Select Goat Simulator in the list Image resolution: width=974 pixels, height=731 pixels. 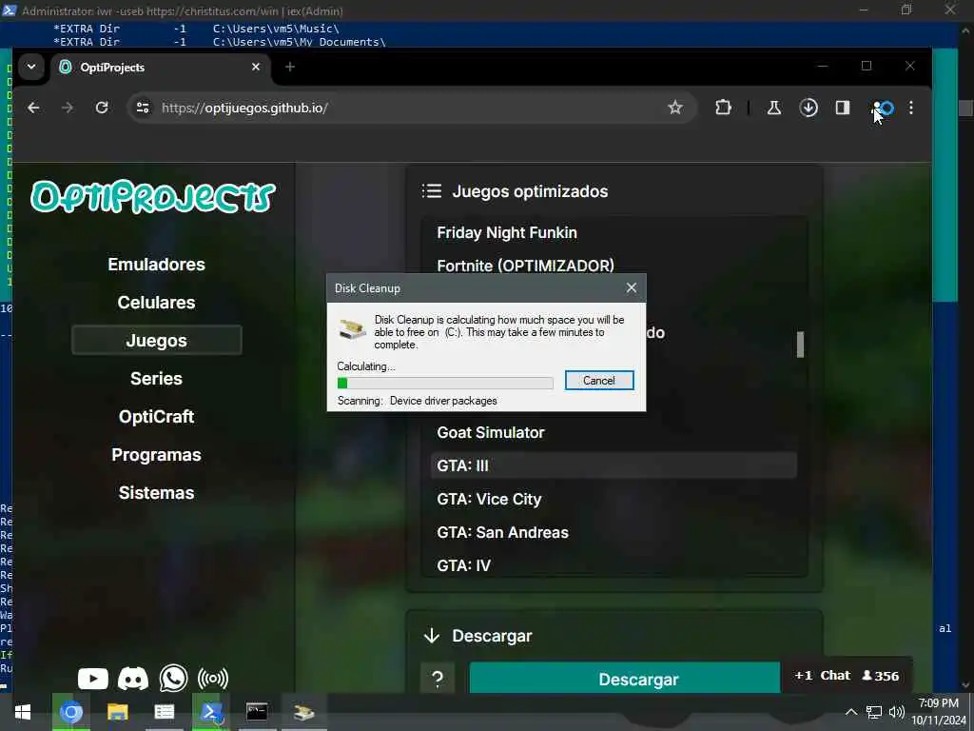[491, 433]
